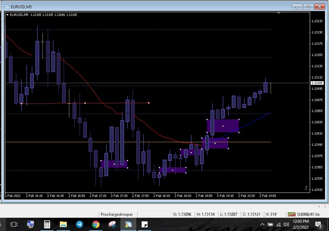Screen dimensions: 329x231
Task: Open the black-and-white note app on taskbar
Action: pyautogui.click(x=145, y=224)
